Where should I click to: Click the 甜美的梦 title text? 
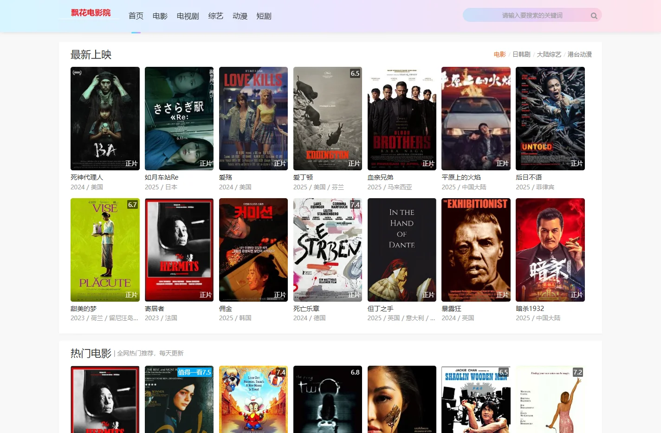(x=84, y=309)
